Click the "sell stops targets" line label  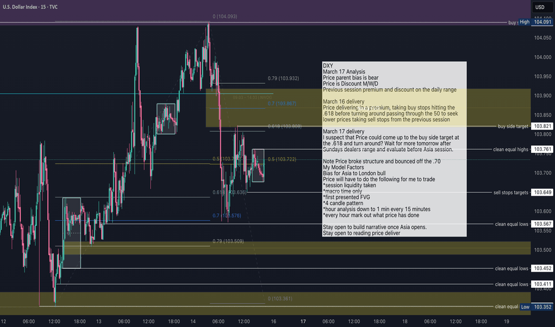511,193
